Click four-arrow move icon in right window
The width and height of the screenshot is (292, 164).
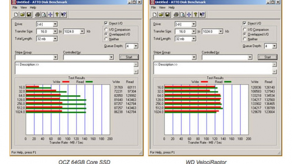pos(189,14)
